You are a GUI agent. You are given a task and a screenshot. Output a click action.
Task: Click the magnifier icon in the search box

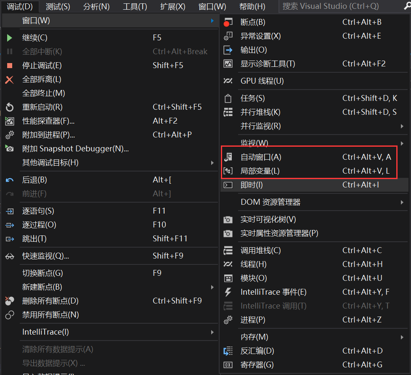407,6
